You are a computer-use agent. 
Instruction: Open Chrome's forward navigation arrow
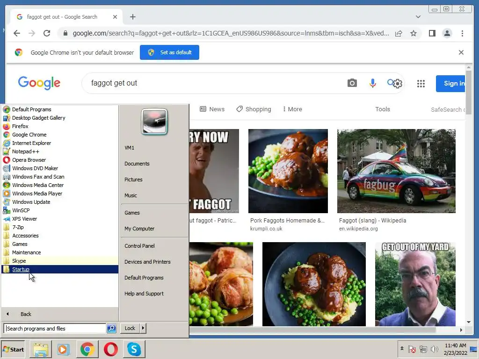[32, 33]
